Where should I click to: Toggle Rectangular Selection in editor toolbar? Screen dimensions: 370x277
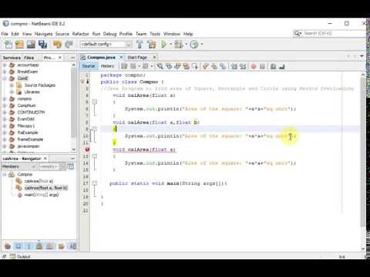click(x=195, y=66)
